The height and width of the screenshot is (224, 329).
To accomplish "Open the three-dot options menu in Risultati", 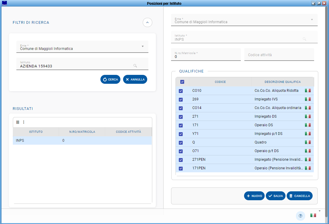I will point(24,122).
